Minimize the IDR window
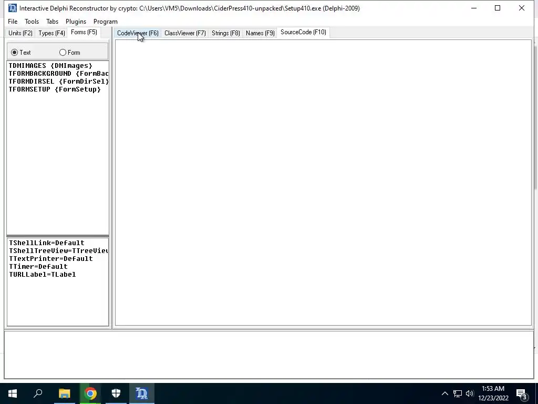The image size is (538, 404). coord(474,8)
